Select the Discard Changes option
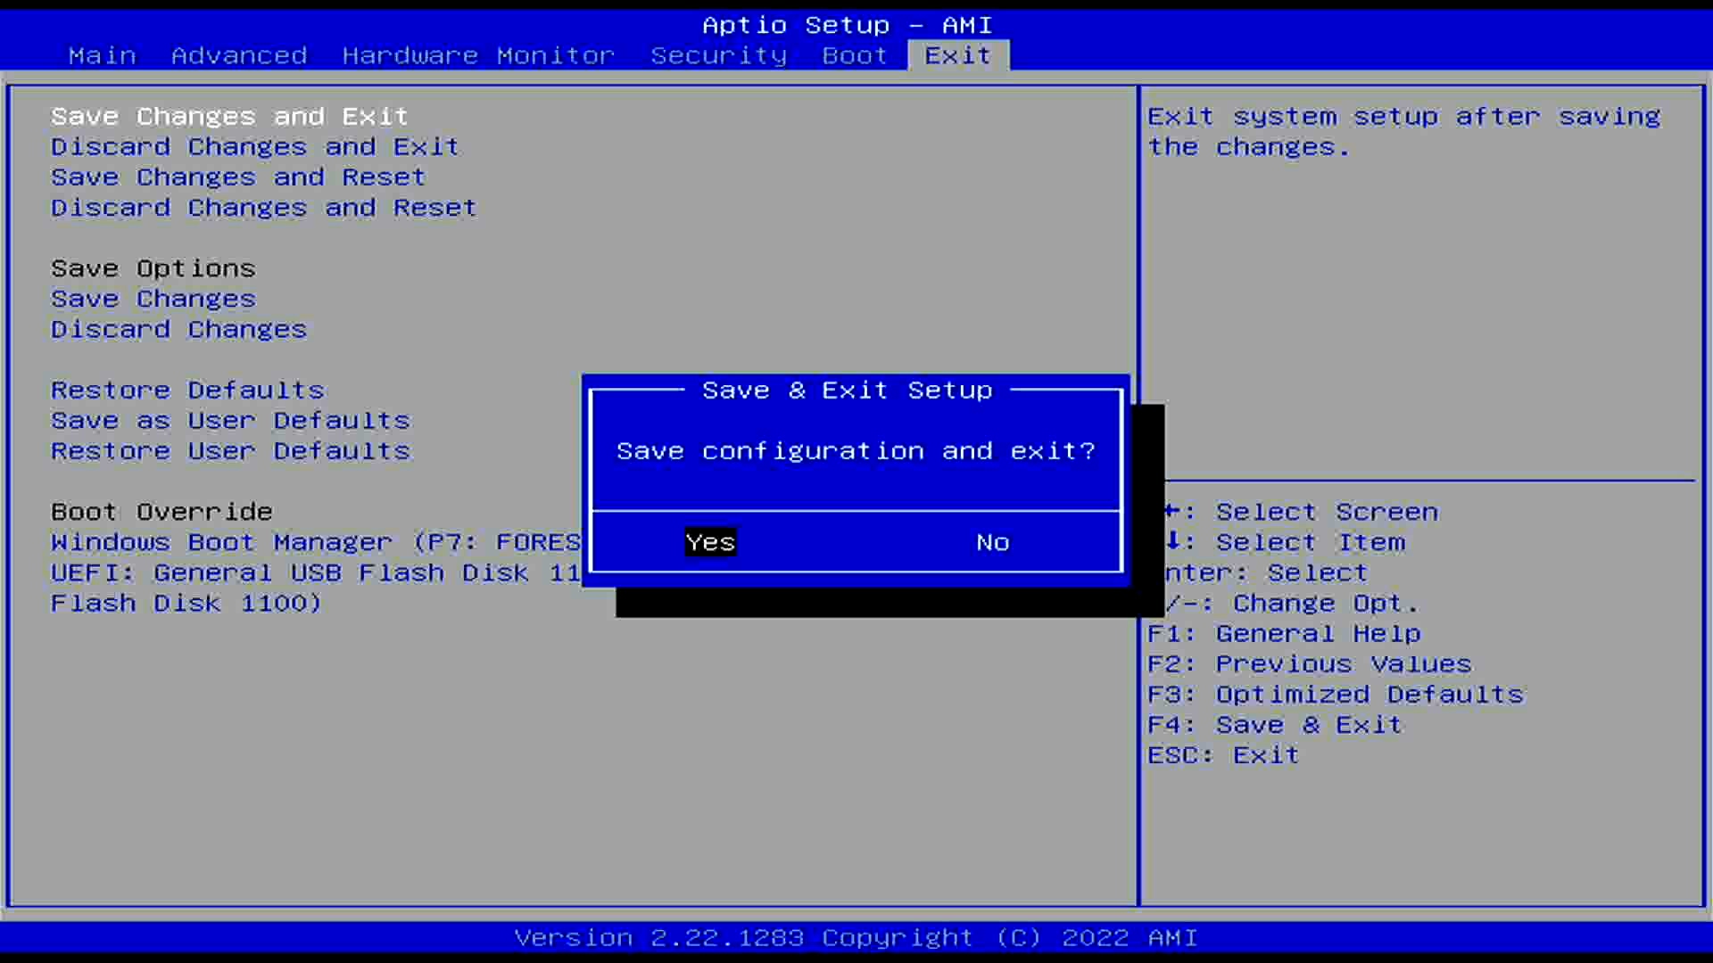This screenshot has height=963, width=1713. pos(178,329)
